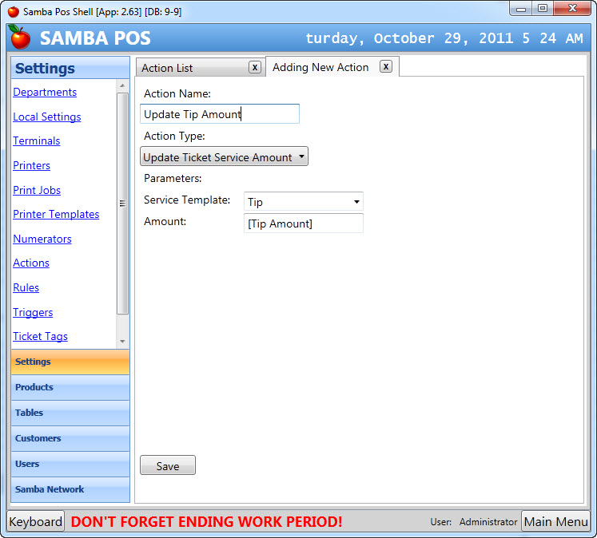Expand the Service Template combo box

304,201
